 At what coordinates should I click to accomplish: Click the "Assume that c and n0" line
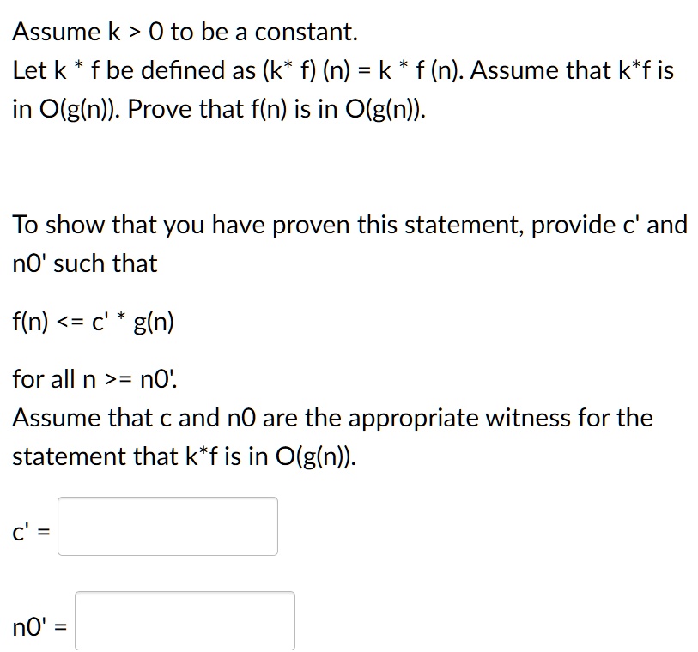click(332, 418)
